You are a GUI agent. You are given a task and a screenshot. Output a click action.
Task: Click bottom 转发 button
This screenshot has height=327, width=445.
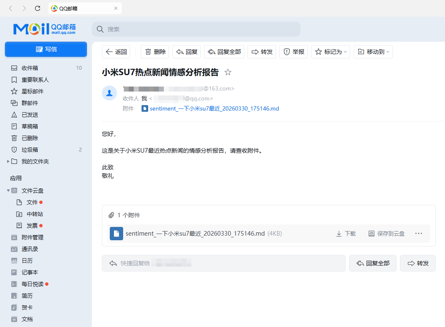click(418, 263)
